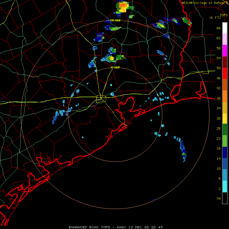The width and height of the screenshot is (229, 229).
Task: Select the '26' legend value
Action: (x=219, y=128)
